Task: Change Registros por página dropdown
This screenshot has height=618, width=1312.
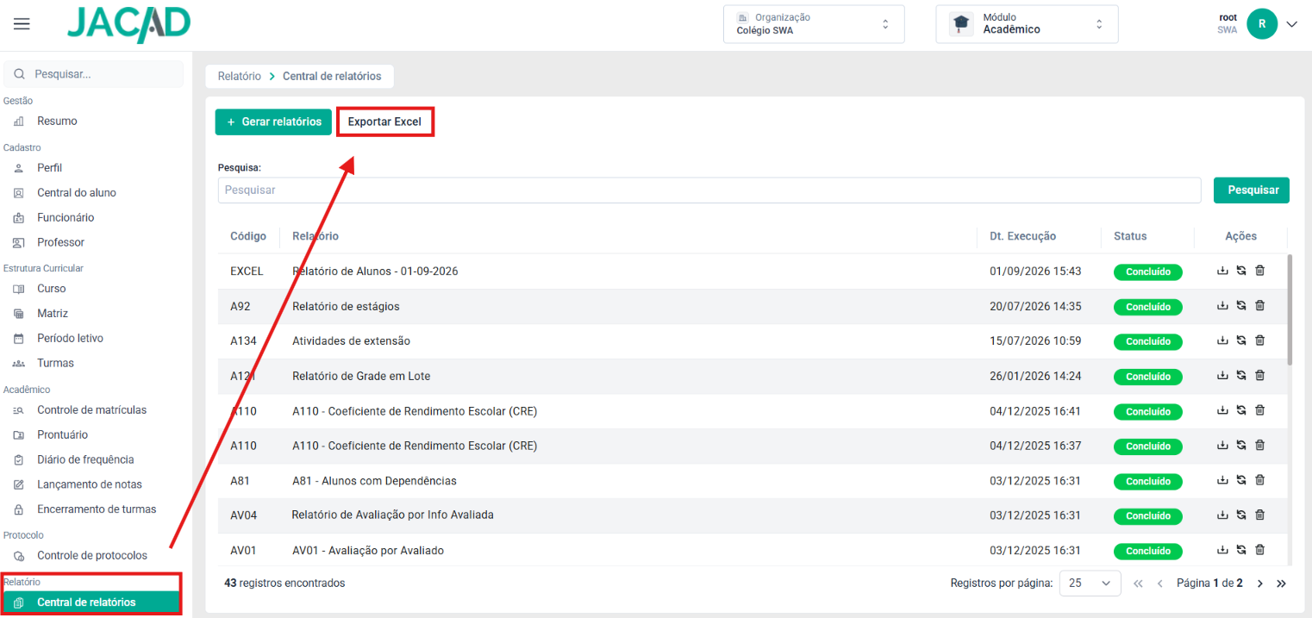Action: coord(1090,584)
